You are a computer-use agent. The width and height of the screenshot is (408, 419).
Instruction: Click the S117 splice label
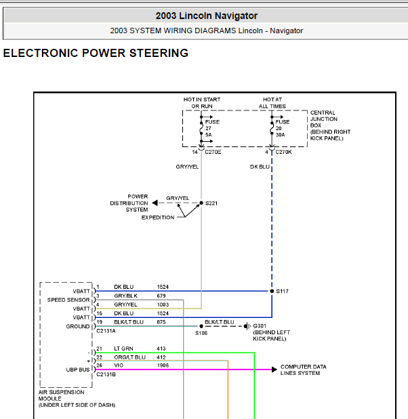(x=282, y=292)
